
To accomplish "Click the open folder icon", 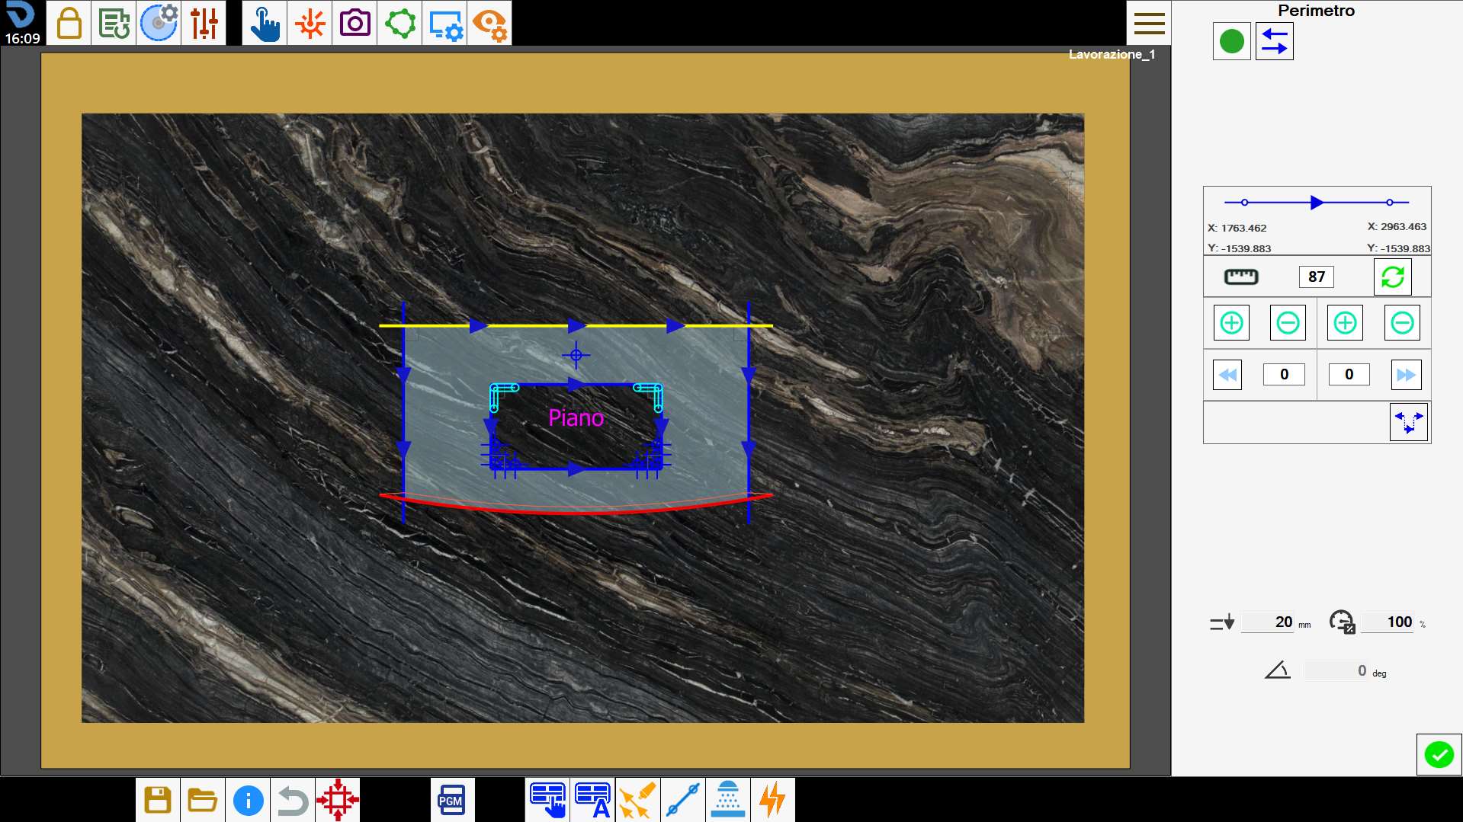I will pos(203,800).
